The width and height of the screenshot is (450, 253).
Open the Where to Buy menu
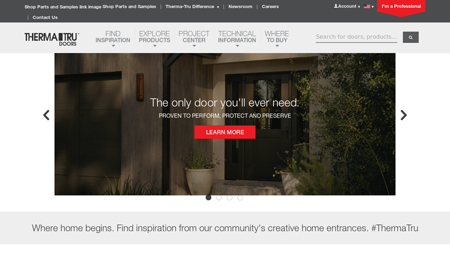[277, 38]
